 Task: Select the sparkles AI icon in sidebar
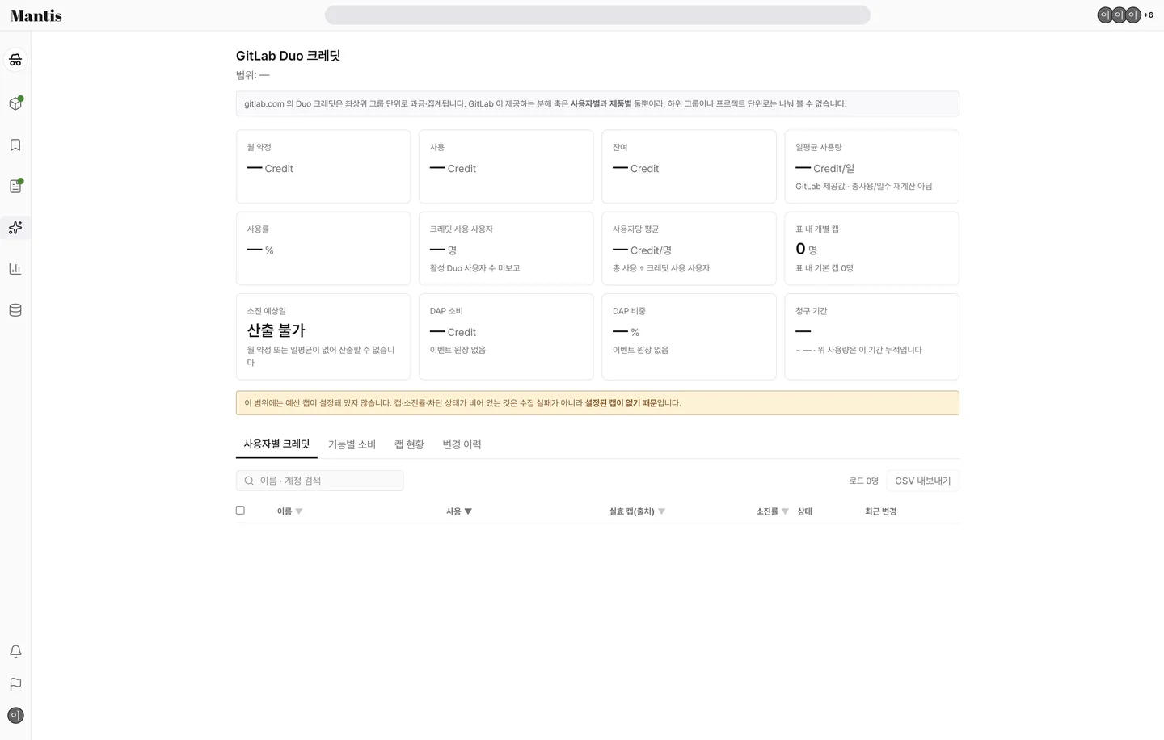tap(15, 228)
